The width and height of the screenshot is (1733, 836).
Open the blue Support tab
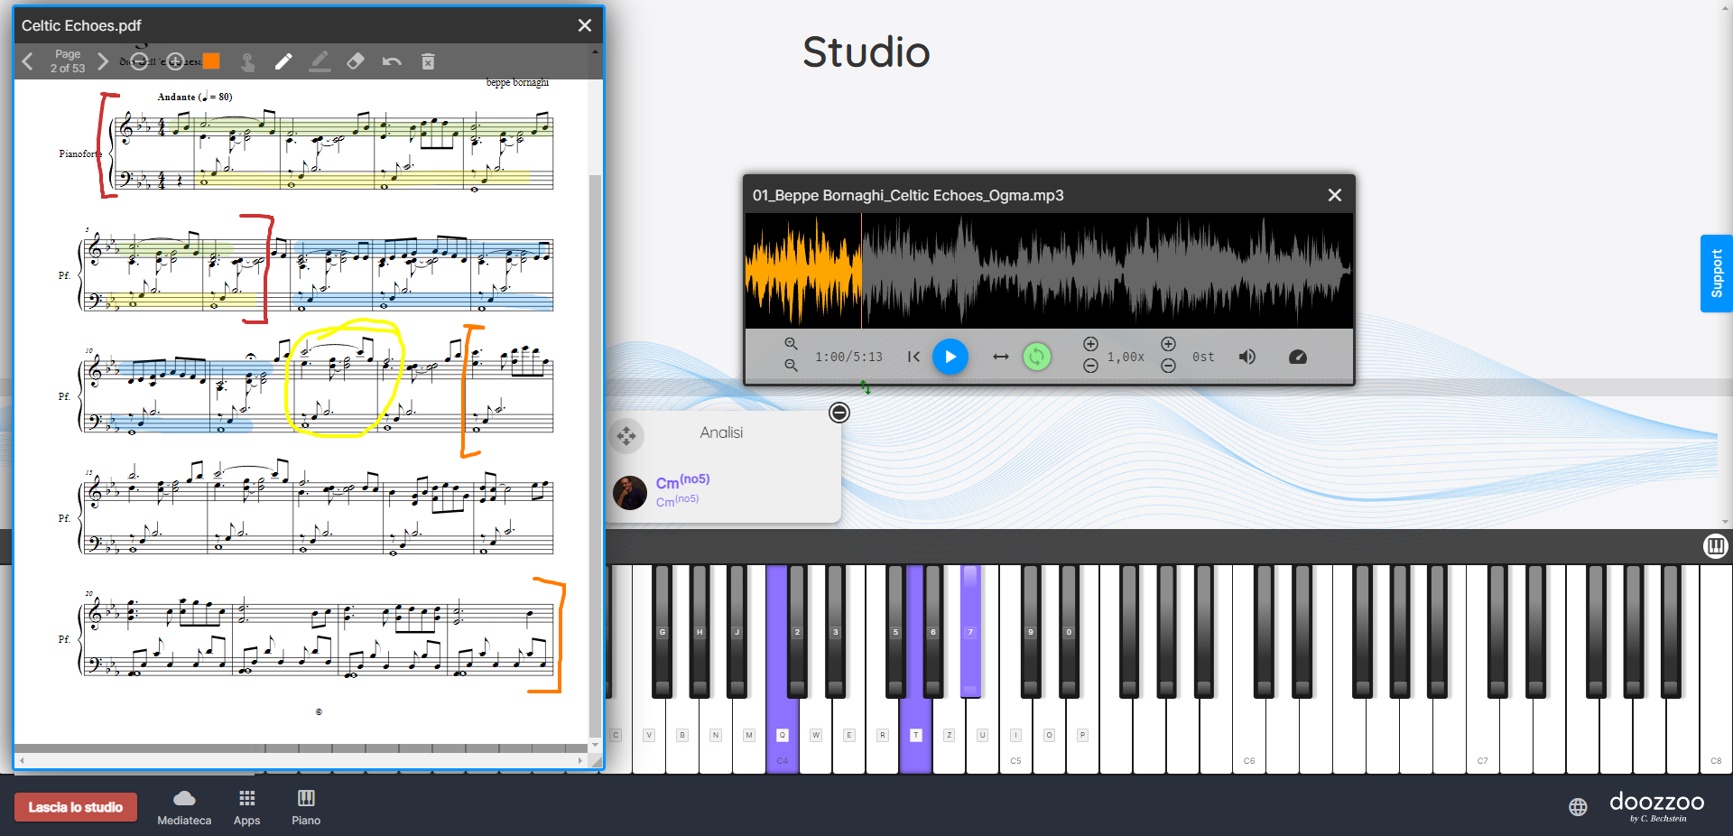pyautogui.click(x=1716, y=274)
